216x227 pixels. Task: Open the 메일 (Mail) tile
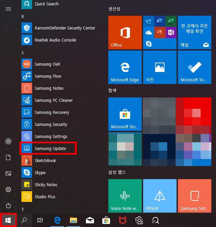[x=195, y=32]
